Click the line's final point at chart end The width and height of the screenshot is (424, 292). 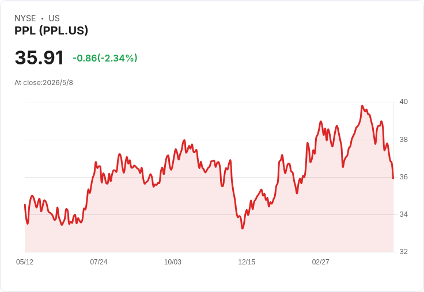(x=393, y=178)
